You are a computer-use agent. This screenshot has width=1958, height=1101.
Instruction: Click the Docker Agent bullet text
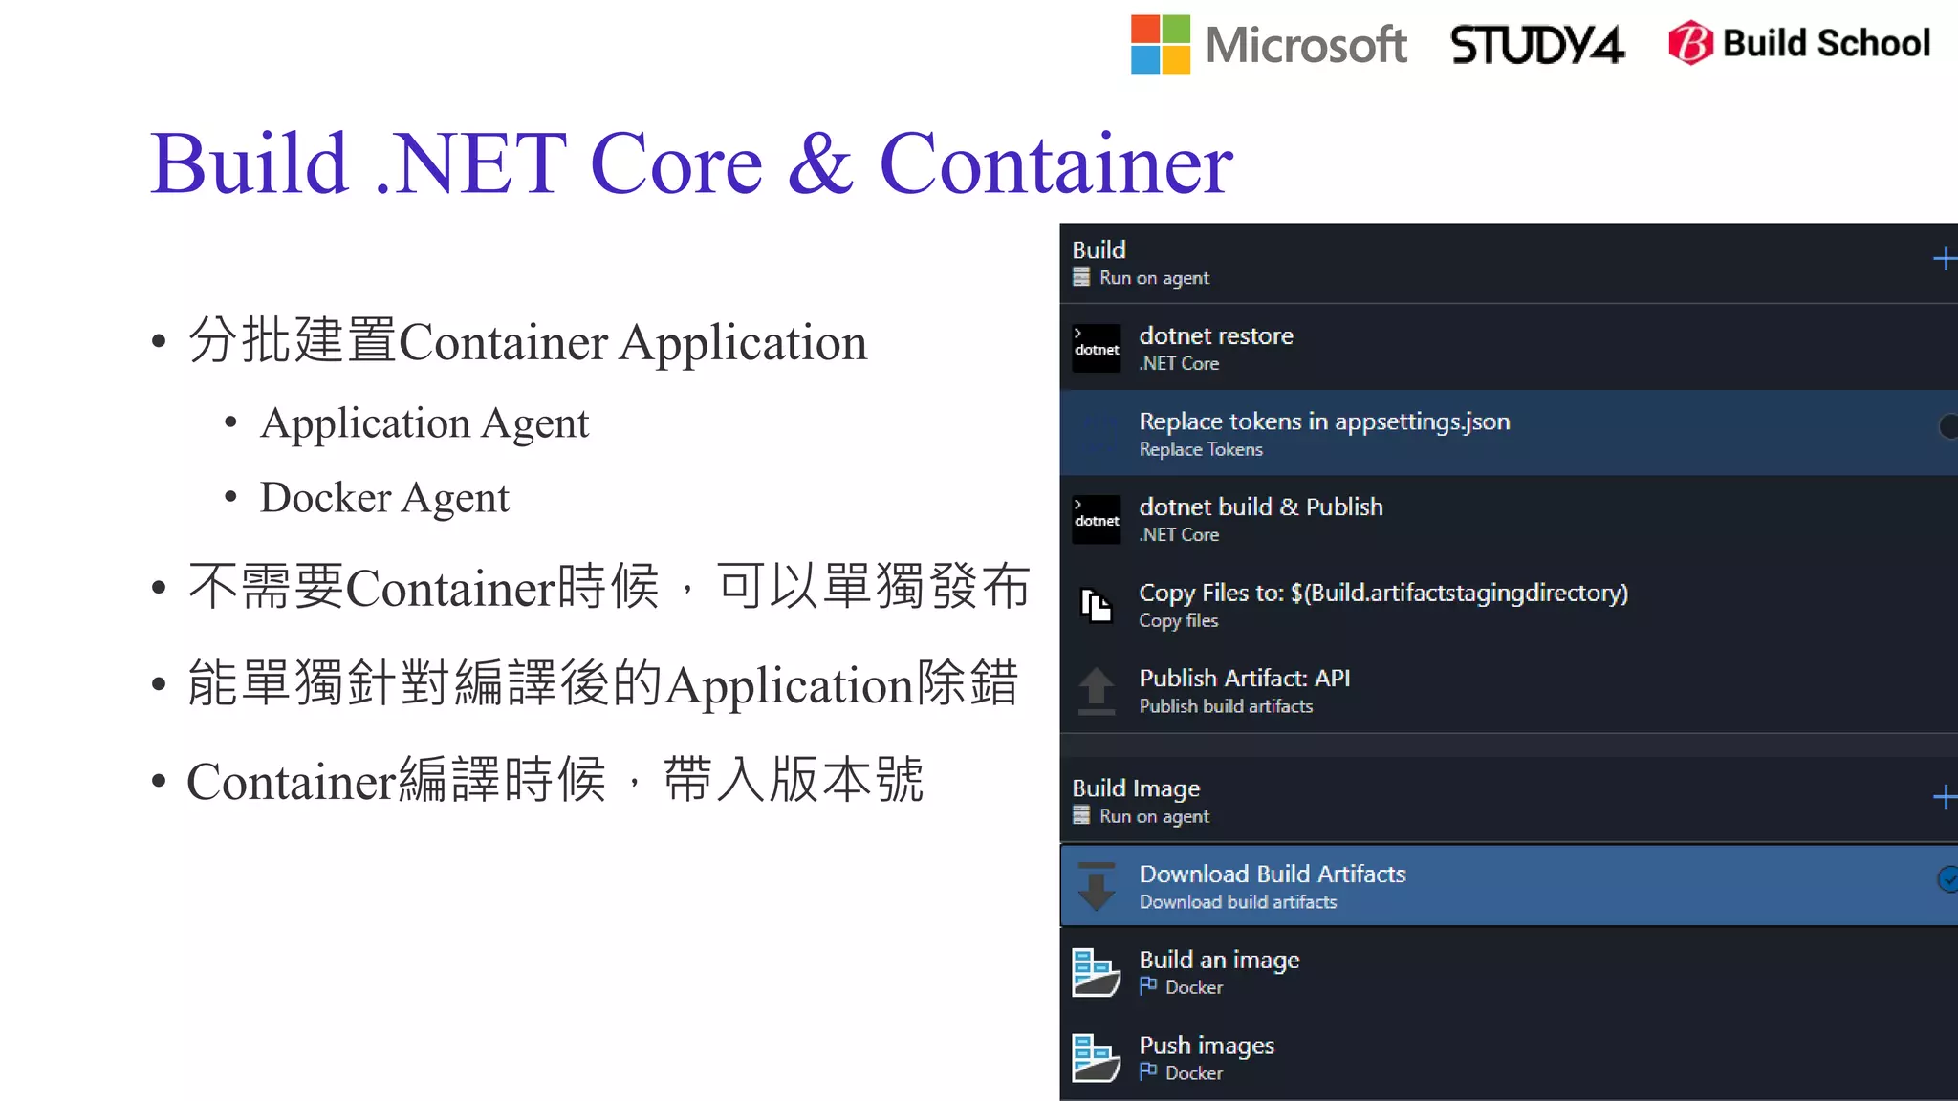click(x=384, y=497)
